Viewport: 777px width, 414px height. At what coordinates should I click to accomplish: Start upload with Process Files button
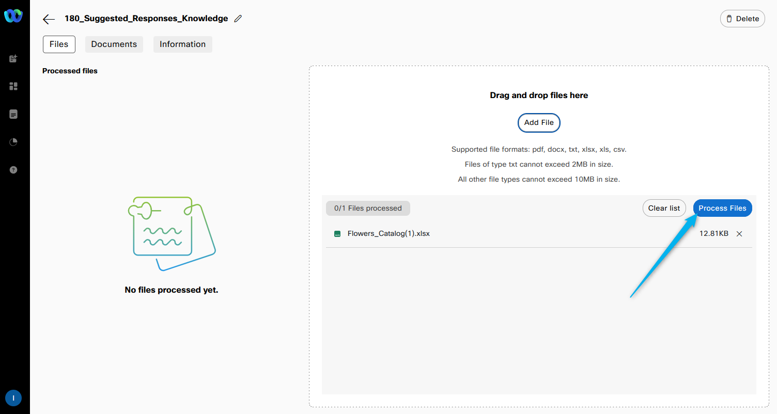[722, 208]
